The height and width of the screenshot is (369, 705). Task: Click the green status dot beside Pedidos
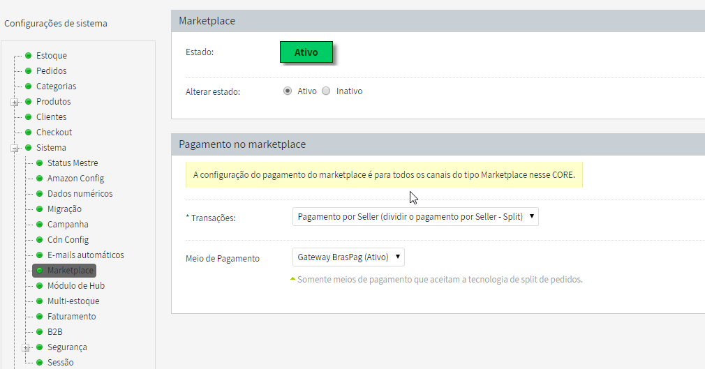(x=29, y=71)
